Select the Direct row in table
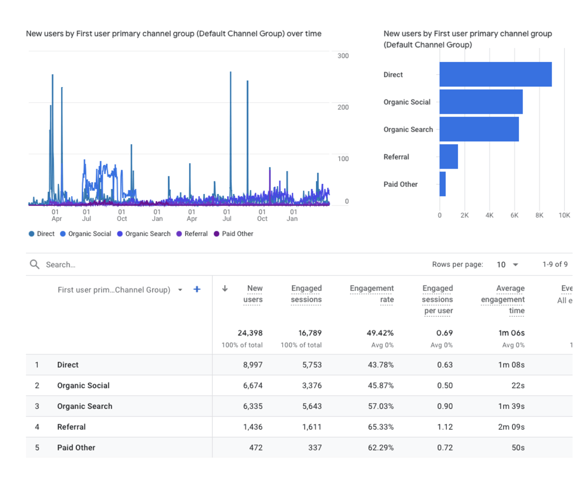 click(68, 365)
